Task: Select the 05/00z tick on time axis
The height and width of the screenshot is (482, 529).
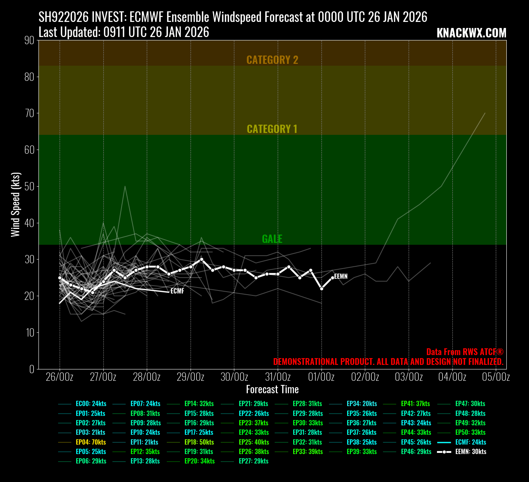Action: 496,377
